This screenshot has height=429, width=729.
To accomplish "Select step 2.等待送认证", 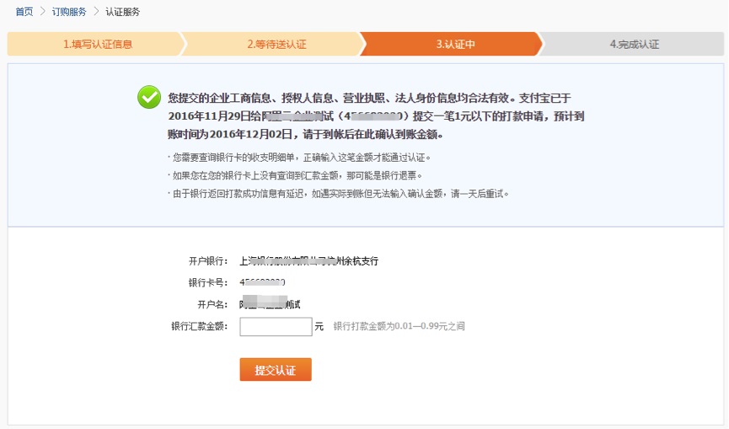I will (276, 44).
